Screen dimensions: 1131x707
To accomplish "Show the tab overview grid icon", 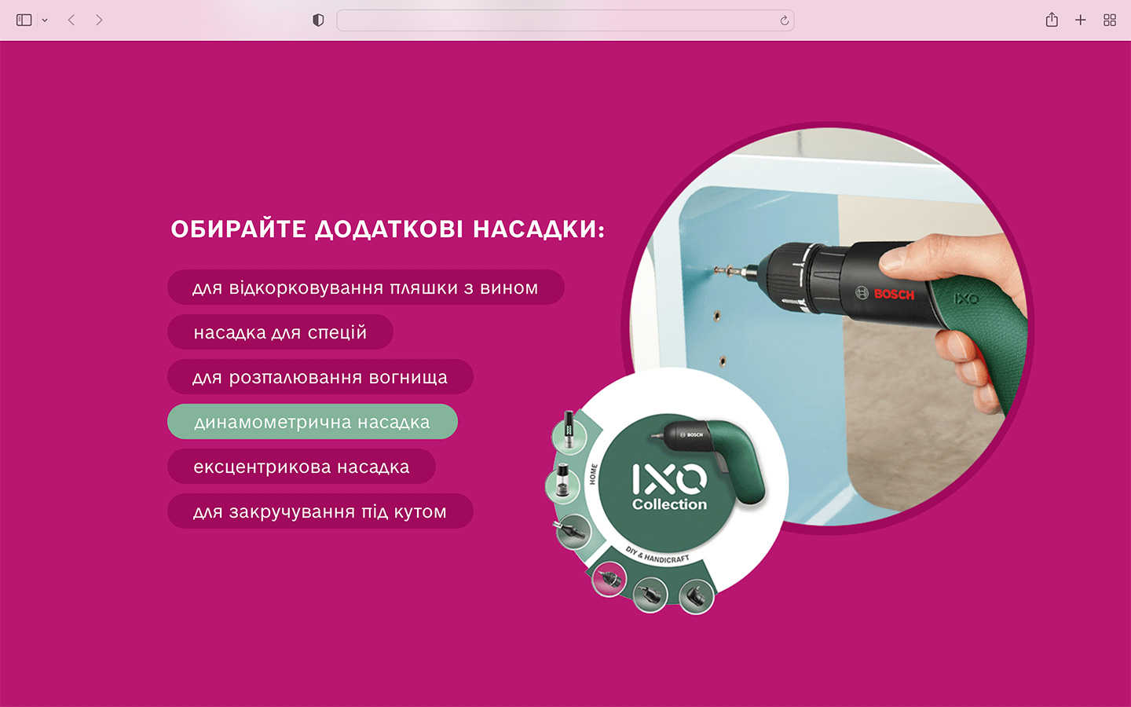I will 1110,20.
